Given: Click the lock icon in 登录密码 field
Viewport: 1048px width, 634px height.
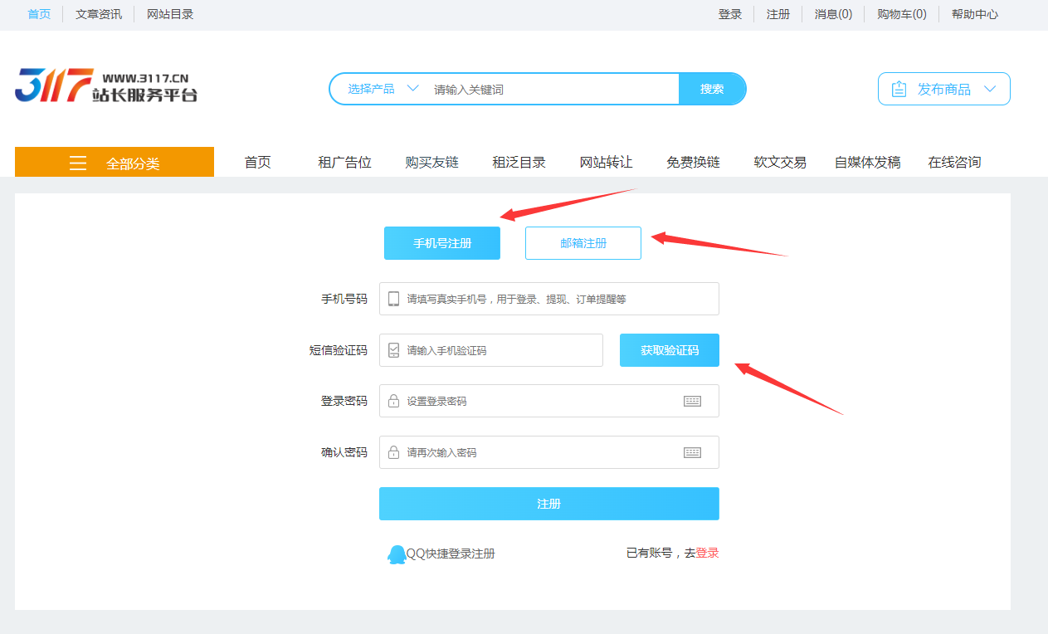Looking at the screenshot, I should (x=393, y=402).
